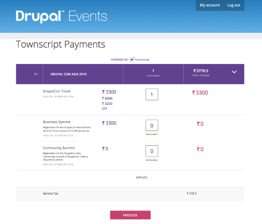Click the '1 ATTENDING' count in header
The image size is (262, 224).
153,73
